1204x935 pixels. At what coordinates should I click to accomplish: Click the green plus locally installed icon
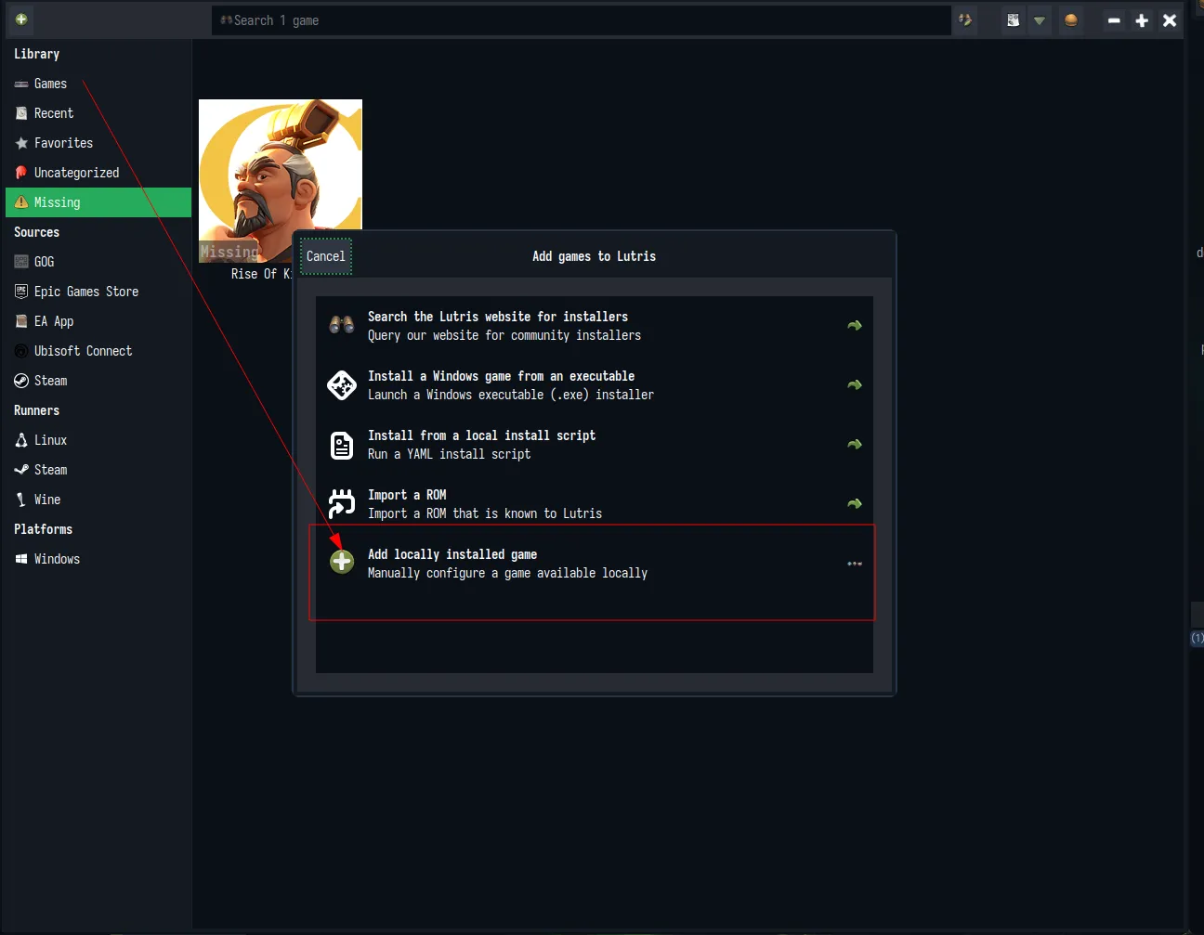[x=342, y=562]
